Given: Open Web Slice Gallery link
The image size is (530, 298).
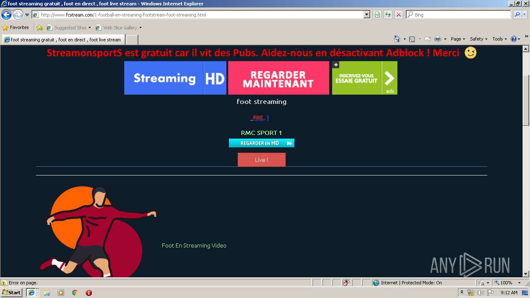Looking at the screenshot, I should pyautogui.click(x=118, y=28).
